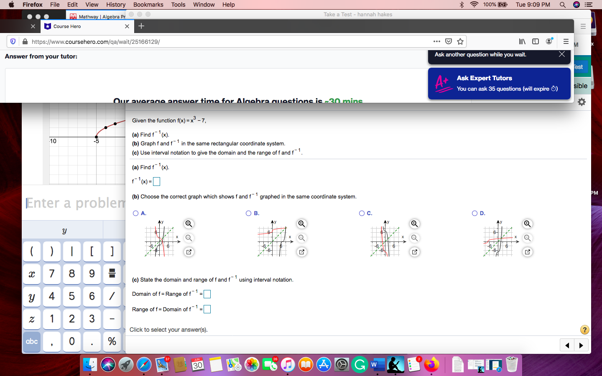Switch to the Mathway Algebra tab

[96, 16]
